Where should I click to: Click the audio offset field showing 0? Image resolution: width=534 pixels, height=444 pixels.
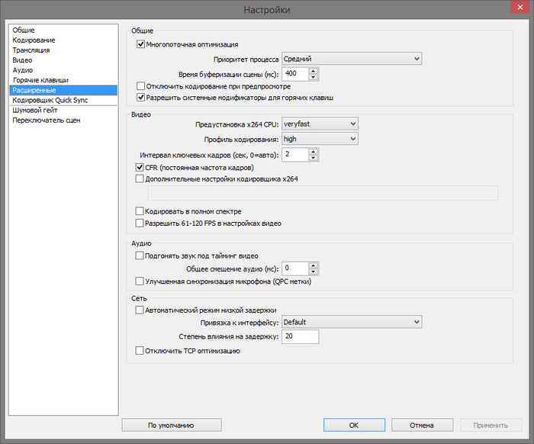pos(295,269)
